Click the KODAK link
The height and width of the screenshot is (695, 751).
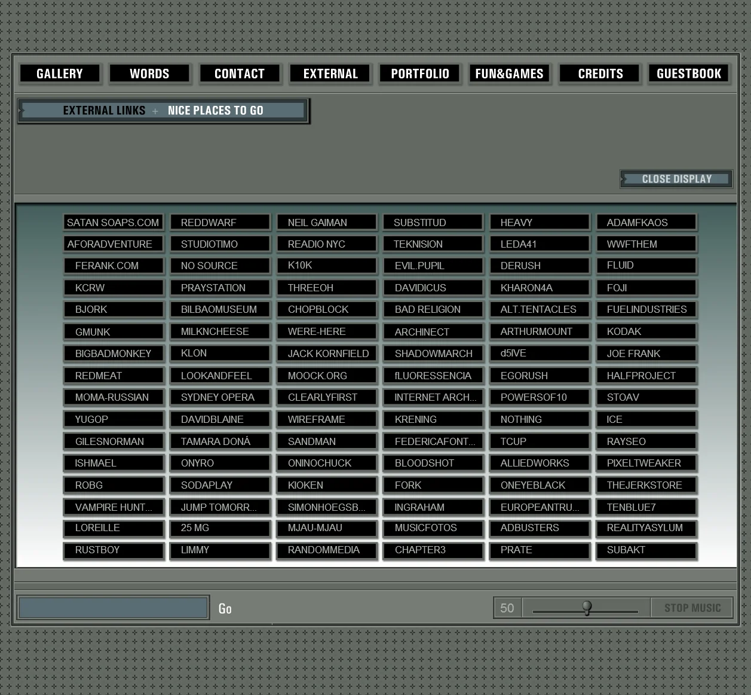(646, 331)
